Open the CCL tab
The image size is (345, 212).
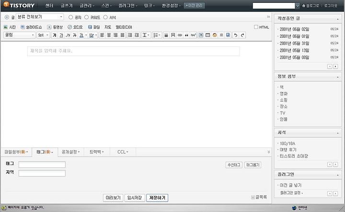(123, 152)
